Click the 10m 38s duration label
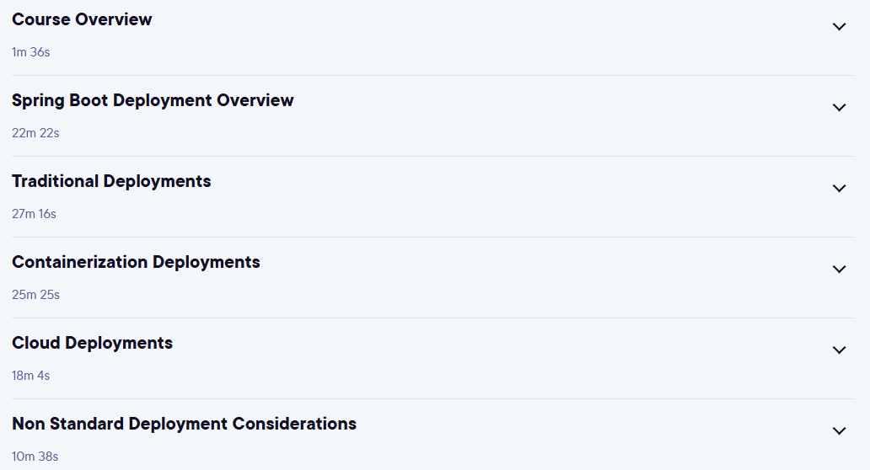870x470 pixels. coord(35,457)
